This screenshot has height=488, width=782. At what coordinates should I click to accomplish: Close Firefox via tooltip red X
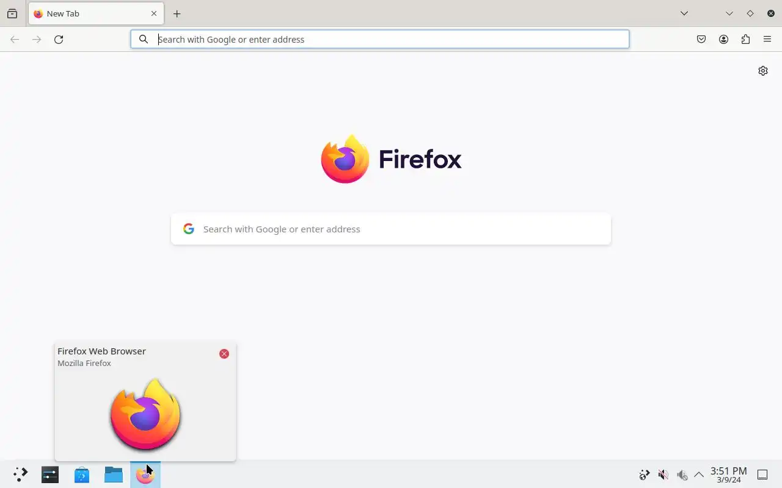[224, 354]
